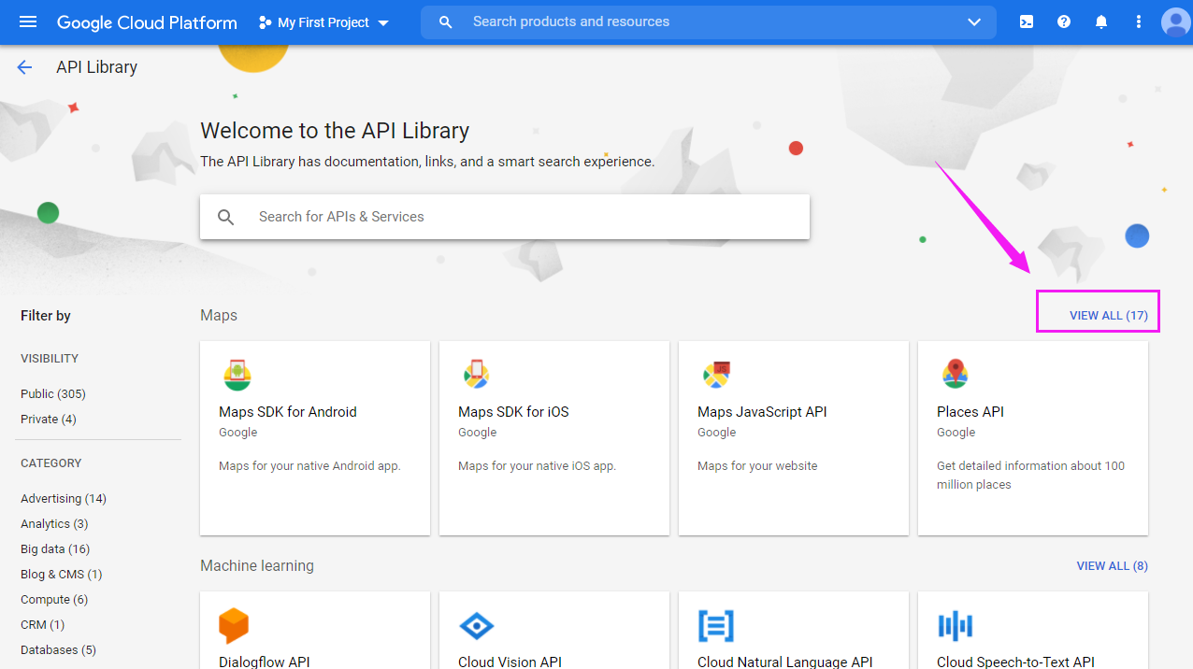
Task: Open the Places API title
Action: (970, 412)
